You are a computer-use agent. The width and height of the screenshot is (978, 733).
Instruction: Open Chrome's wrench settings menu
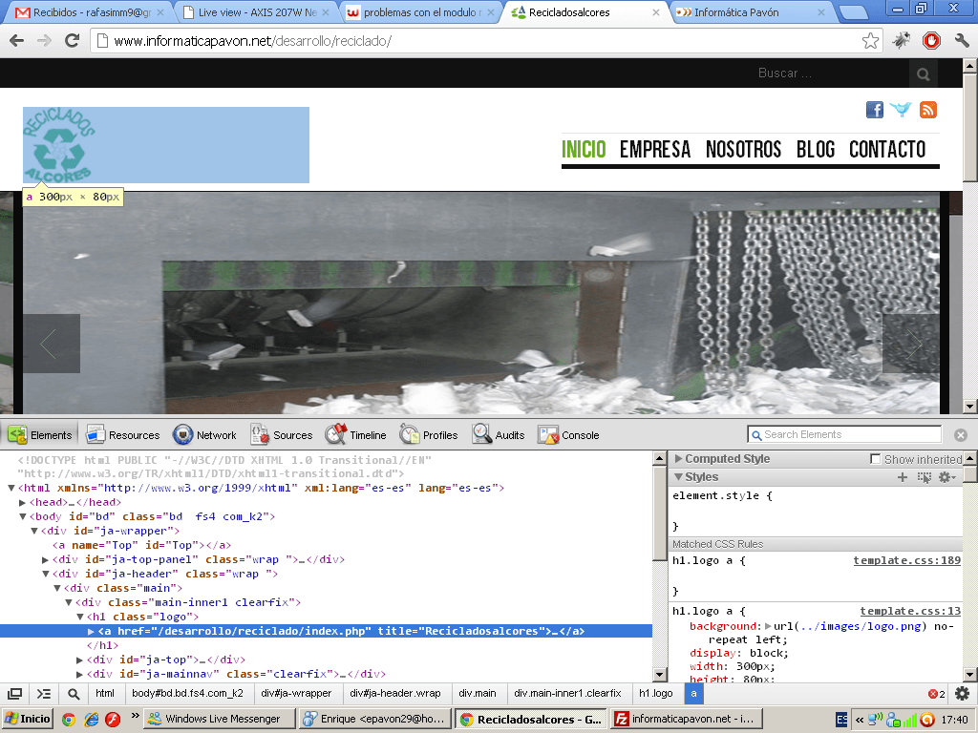click(961, 41)
